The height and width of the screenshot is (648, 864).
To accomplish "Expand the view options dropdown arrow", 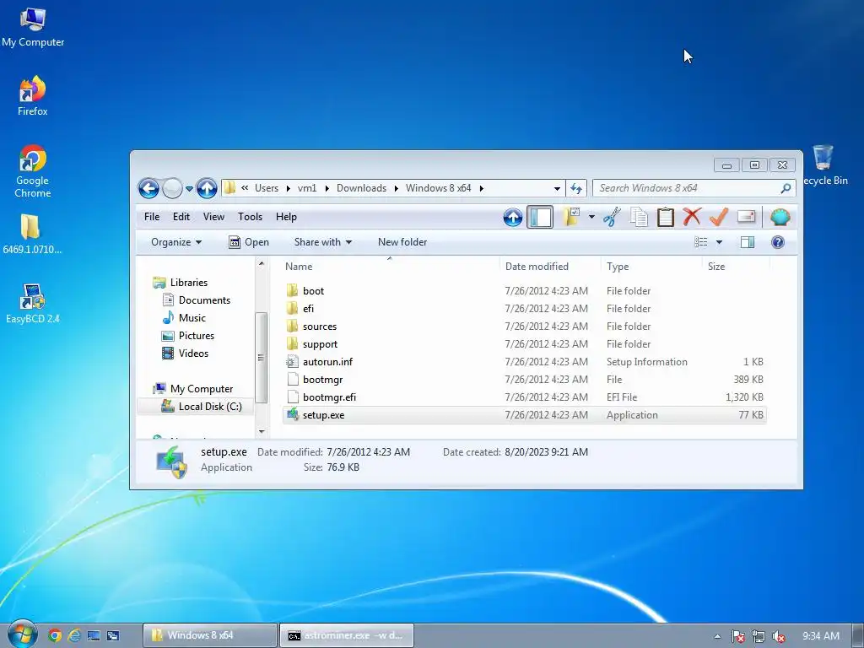I will point(719,242).
